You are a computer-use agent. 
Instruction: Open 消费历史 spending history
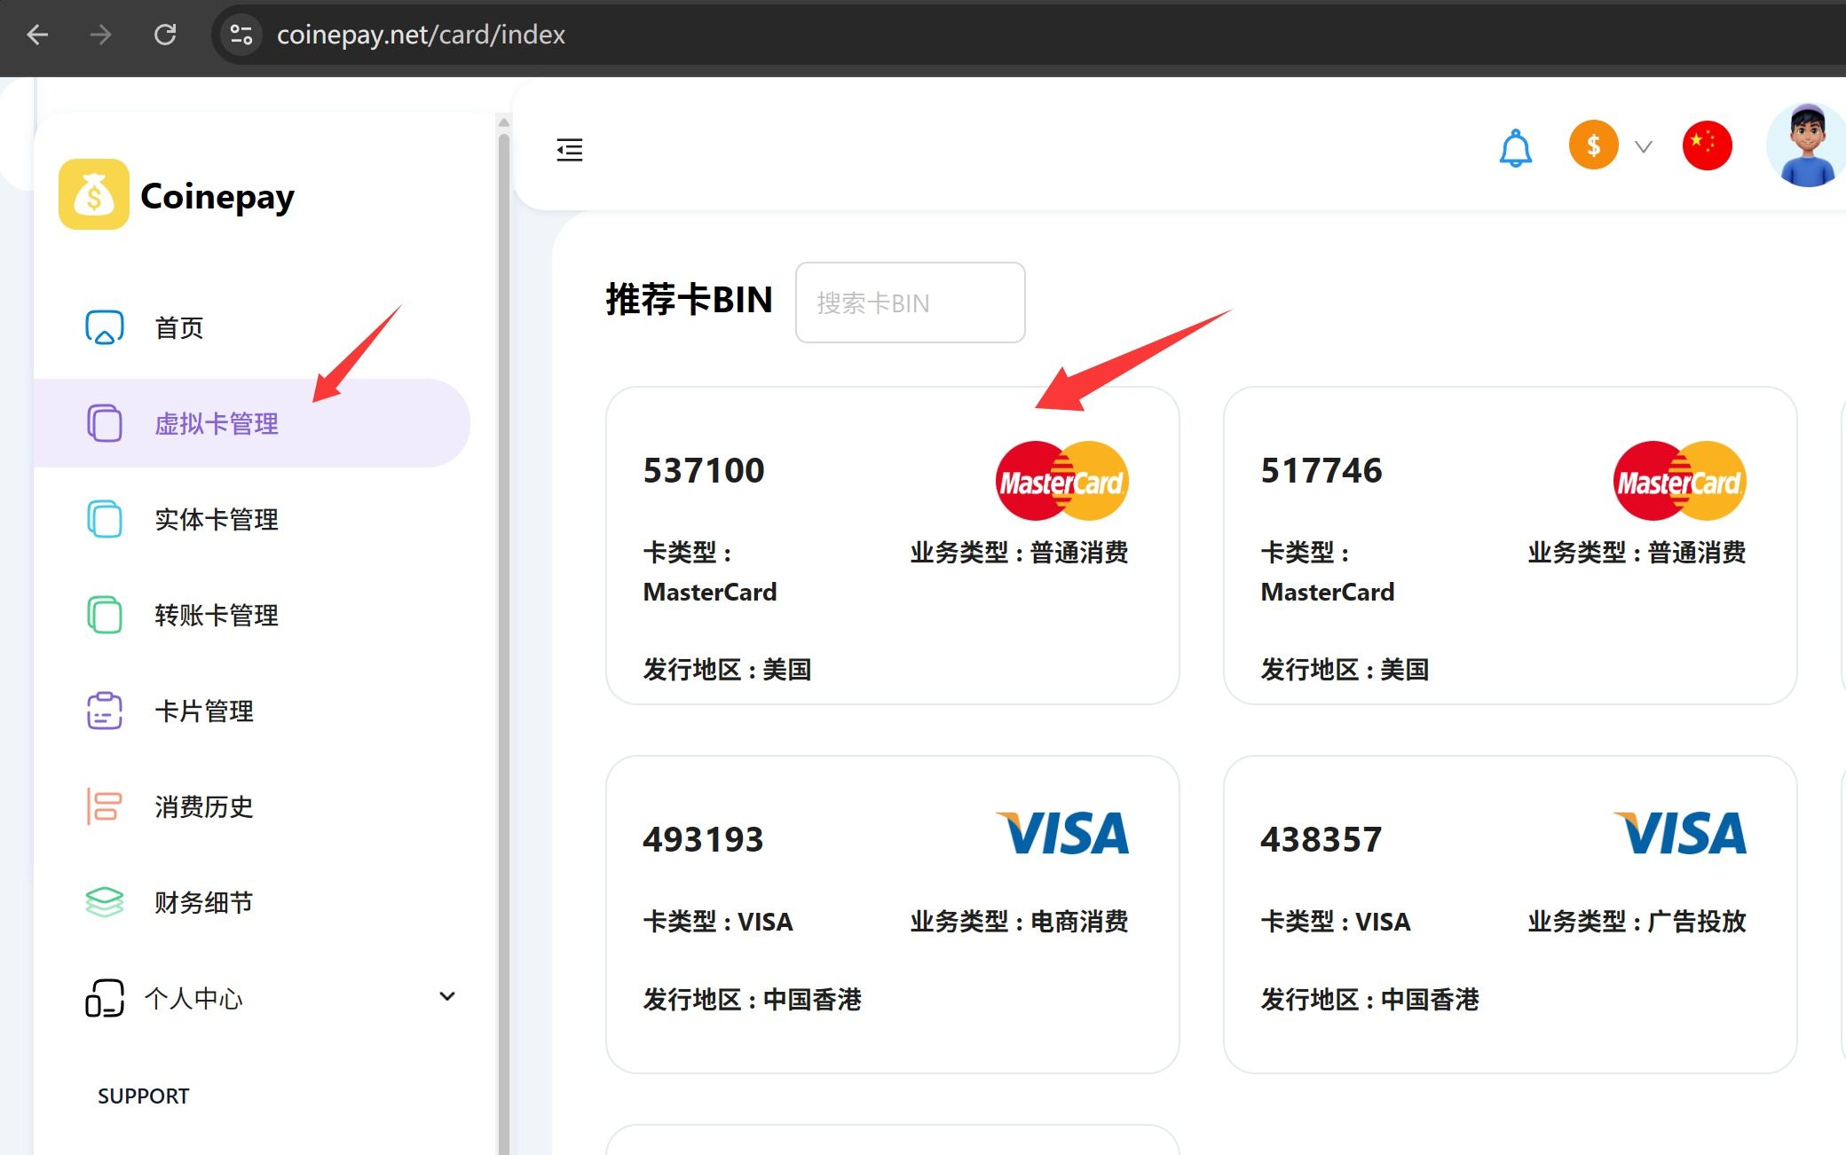(x=204, y=806)
